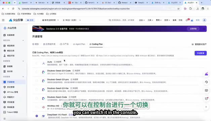Open 模型评测 in the sidebar
211x121 pixels.
(11, 55)
